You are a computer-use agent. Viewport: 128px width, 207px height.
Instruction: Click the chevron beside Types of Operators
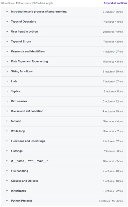click(7, 22)
